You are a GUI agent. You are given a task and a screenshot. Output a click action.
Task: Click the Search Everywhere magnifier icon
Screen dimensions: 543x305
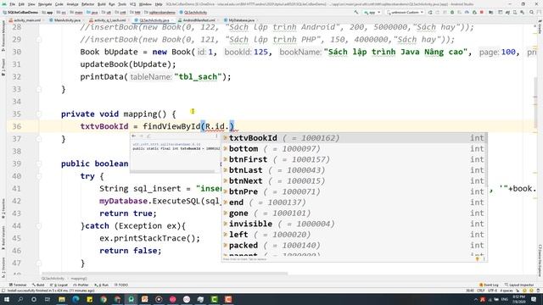click(x=532, y=12)
